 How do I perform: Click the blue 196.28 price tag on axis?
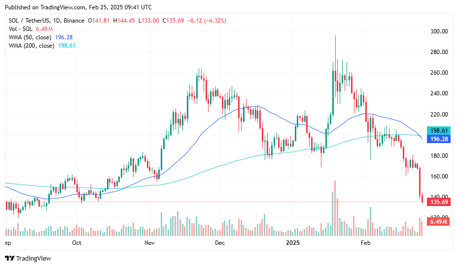pos(439,139)
